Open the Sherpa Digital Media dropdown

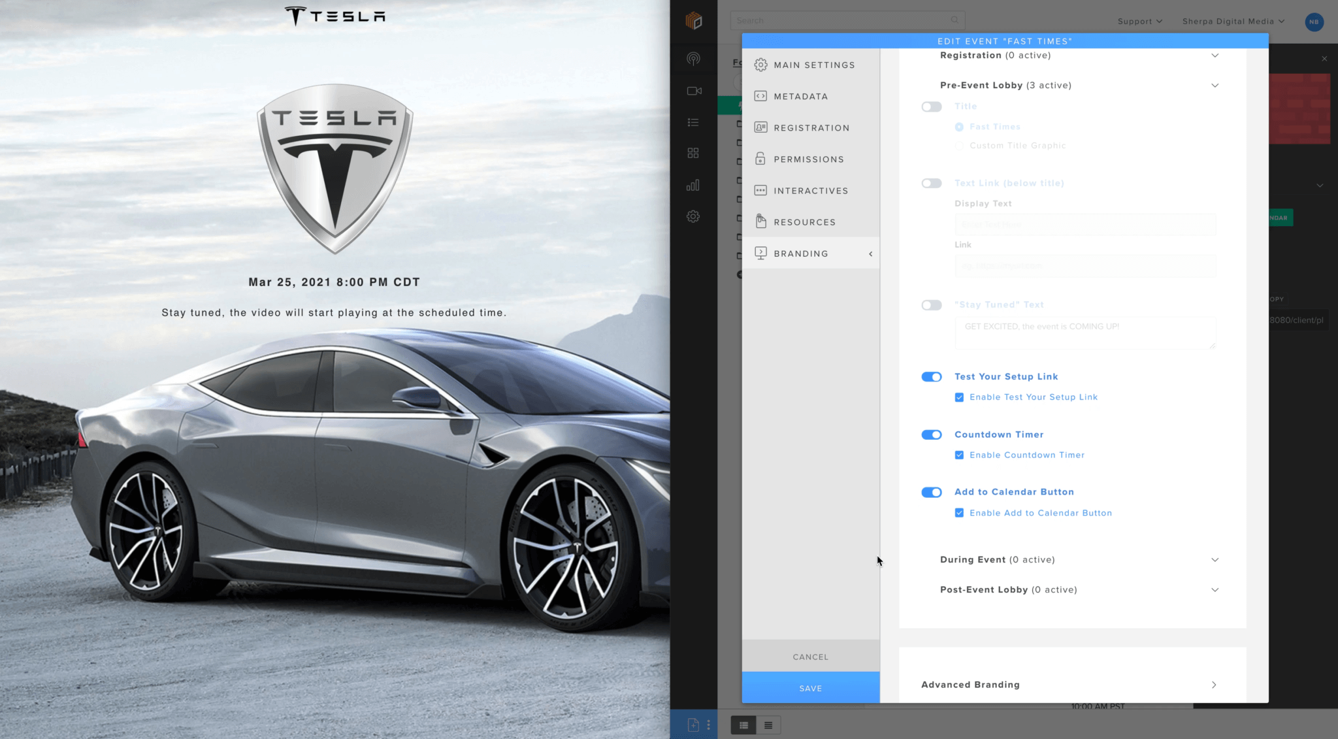1233,22
